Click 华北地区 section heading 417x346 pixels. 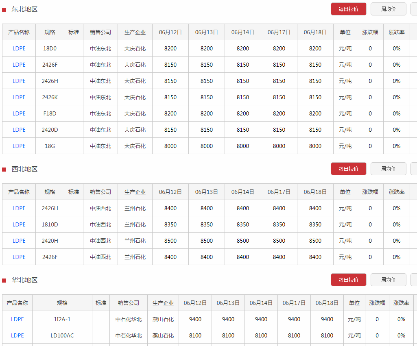pos(24,280)
